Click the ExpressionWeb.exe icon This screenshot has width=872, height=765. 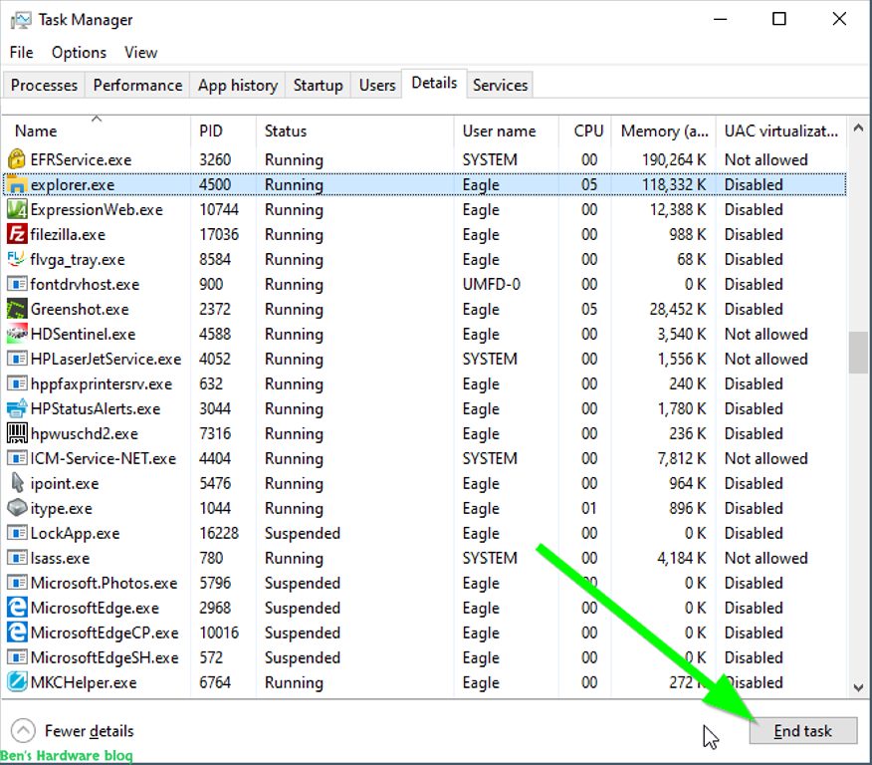pos(17,210)
